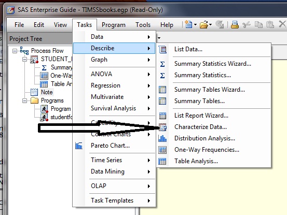Click the Table Analysis icon
The image size is (287, 215).
(162, 161)
